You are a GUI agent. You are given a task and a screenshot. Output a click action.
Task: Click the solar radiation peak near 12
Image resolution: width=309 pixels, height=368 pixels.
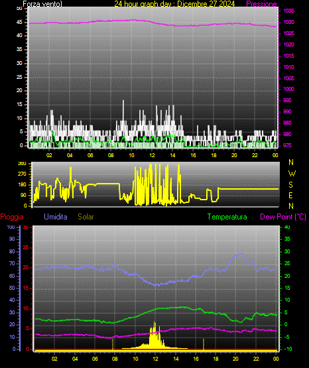(154, 323)
